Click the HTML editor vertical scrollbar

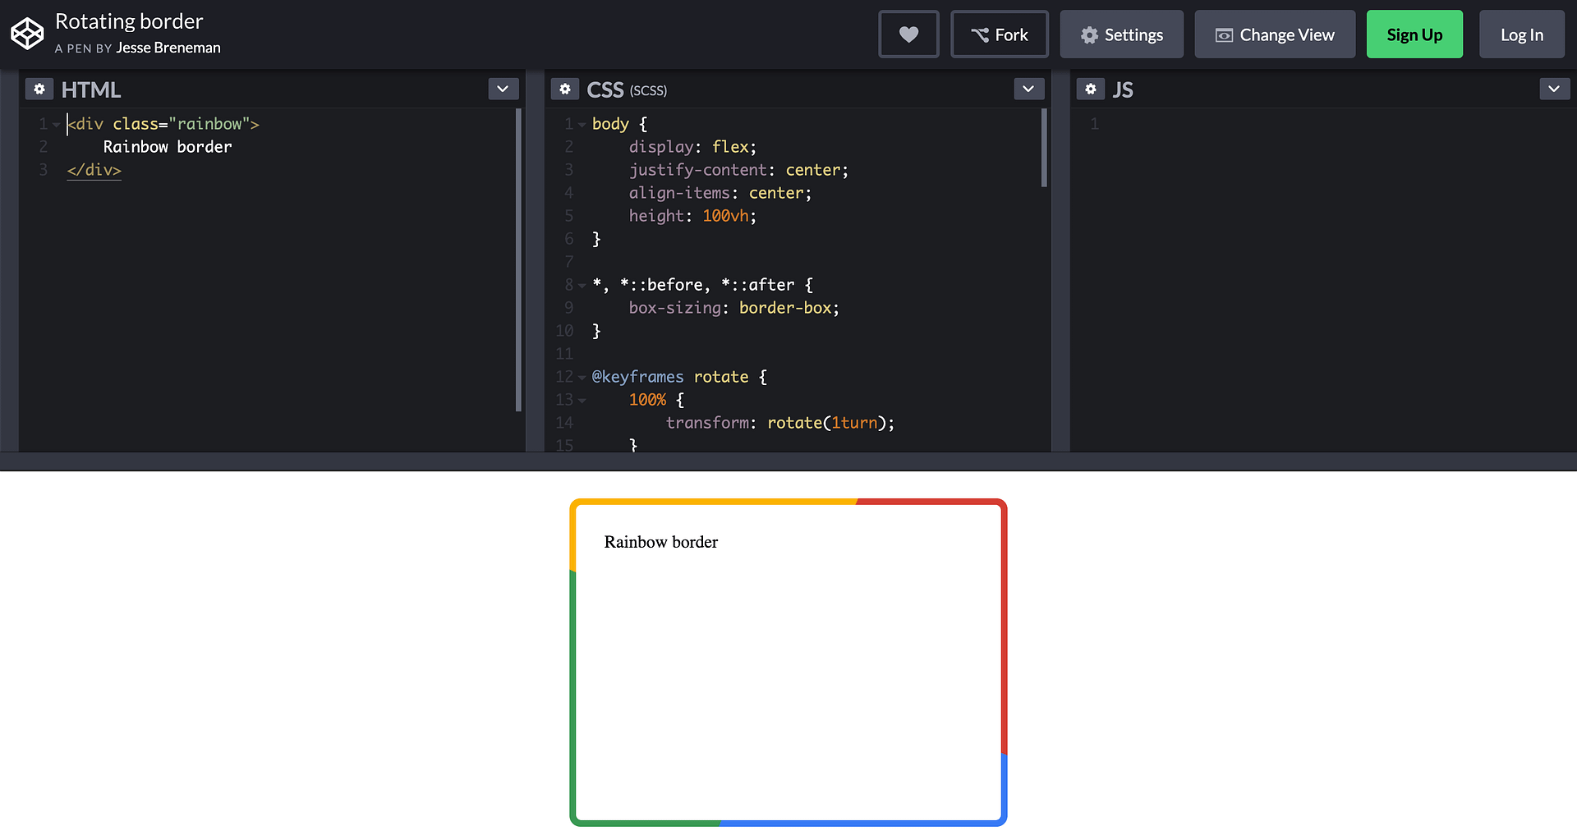click(518, 259)
